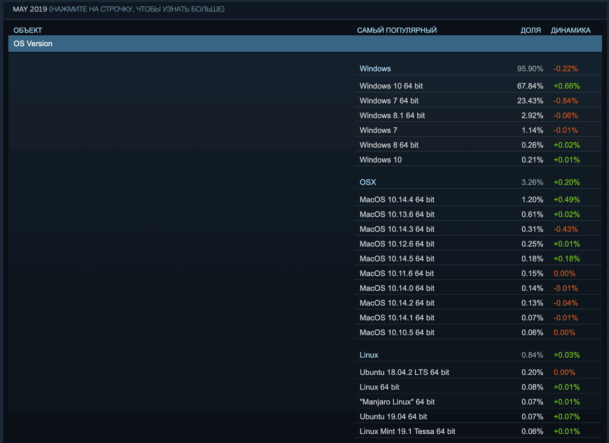
Task: Select the MacOS 10.14.5 64 bit row
Action: pyautogui.click(x=397, y=259)
